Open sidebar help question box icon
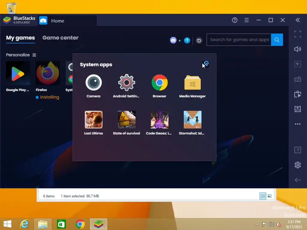This screenshot has width=307, height=230. 298,150
